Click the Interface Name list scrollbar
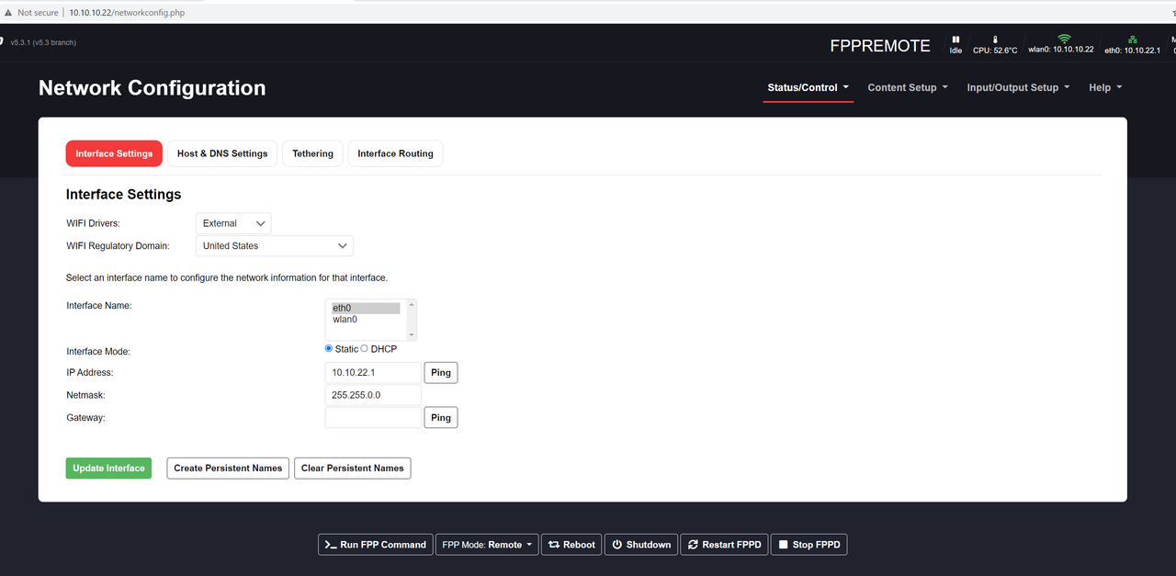This screenshot has width=1176, height=576. pyautogui.click(x=412, y=320)
